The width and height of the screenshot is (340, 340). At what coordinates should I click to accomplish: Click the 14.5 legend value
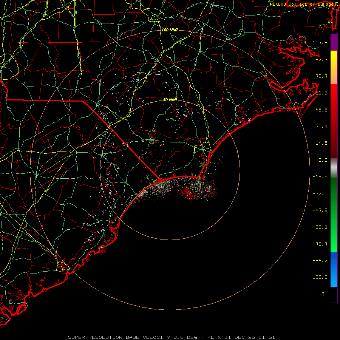[321, 143]
